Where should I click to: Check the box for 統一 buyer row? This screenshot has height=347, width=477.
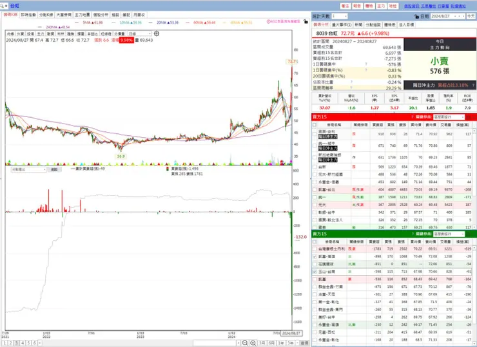tap(315, 197)
